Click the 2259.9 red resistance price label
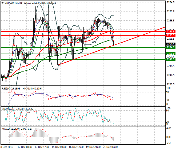176x150 pixels. pyautogui.click(x=170, y=35)
